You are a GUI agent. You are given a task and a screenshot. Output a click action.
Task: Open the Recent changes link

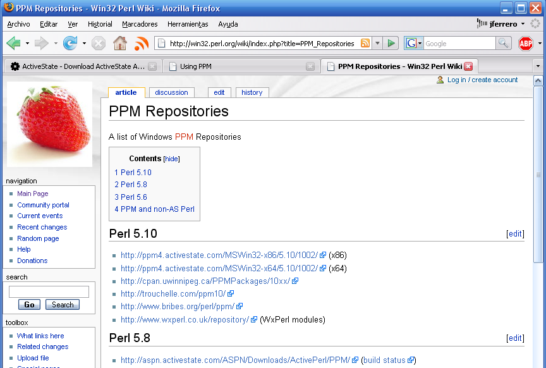coord(42,227)
